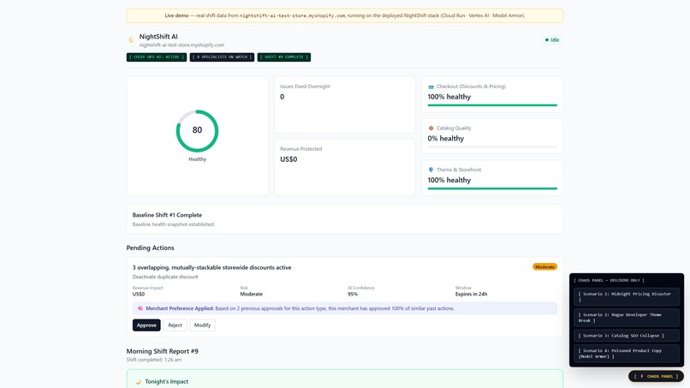Click the Theme & Storefront health progress bar
The height and width of the screenshot is (388, 690).
[492, 188]
